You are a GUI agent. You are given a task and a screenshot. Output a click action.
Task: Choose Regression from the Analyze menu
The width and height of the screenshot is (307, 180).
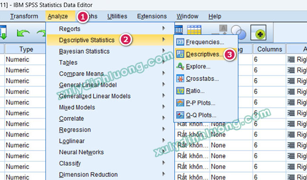(110, 130)
